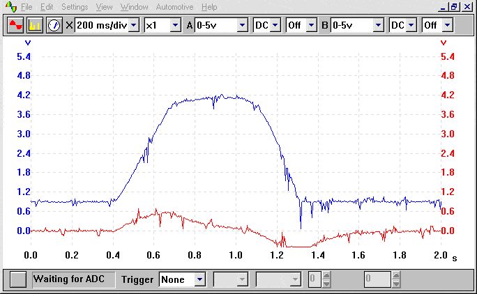This screenshot has height=294, width=477.
Task: Click the first disabled trigger dropdown after None
Action: 231,279
